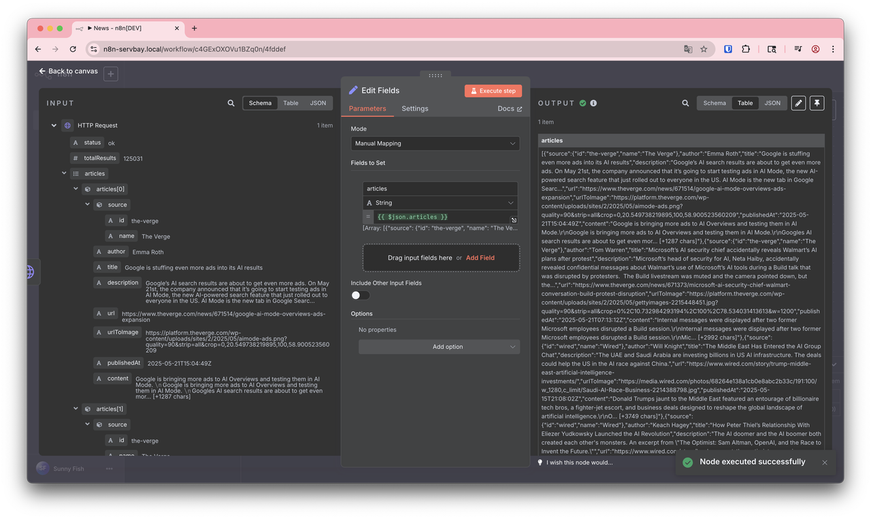Click the Sunny Fish user avatar

tap(42, 469)
